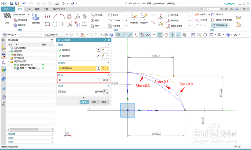Collapse the 控制点 section
Image resolution: width=251 pixels, height=150 pixels.
tap(108, 63)
